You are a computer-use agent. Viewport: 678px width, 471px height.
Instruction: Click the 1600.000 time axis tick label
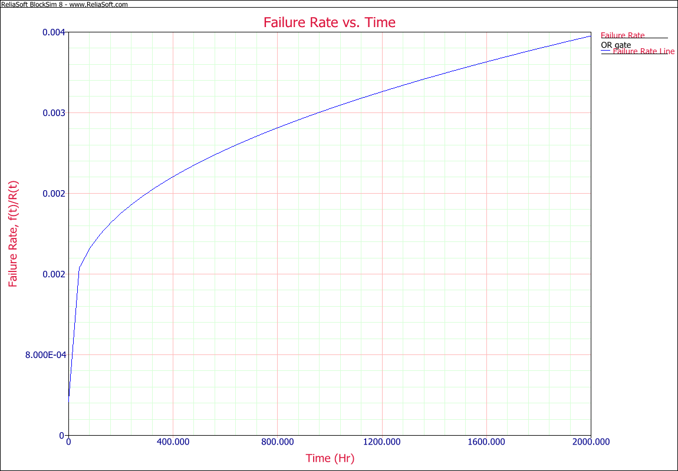pos(486,442)
